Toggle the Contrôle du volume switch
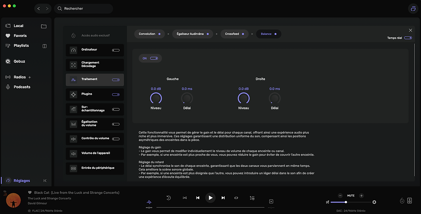The image size is (421, 214). pos(116,139)
